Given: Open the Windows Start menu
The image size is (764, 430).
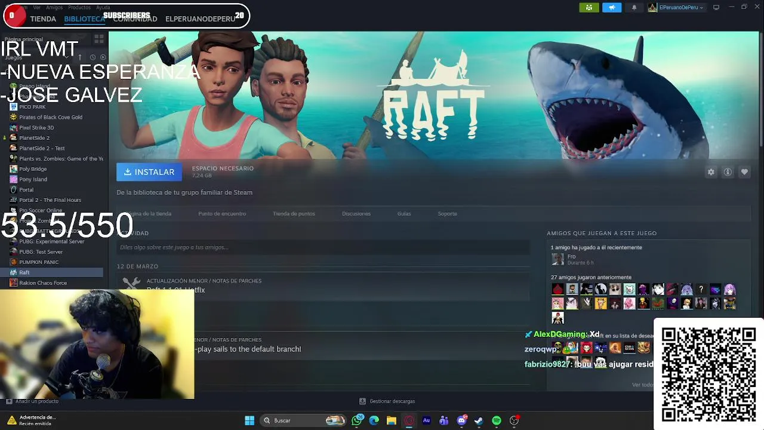Looking at the screenshot, I should [249, 420].
